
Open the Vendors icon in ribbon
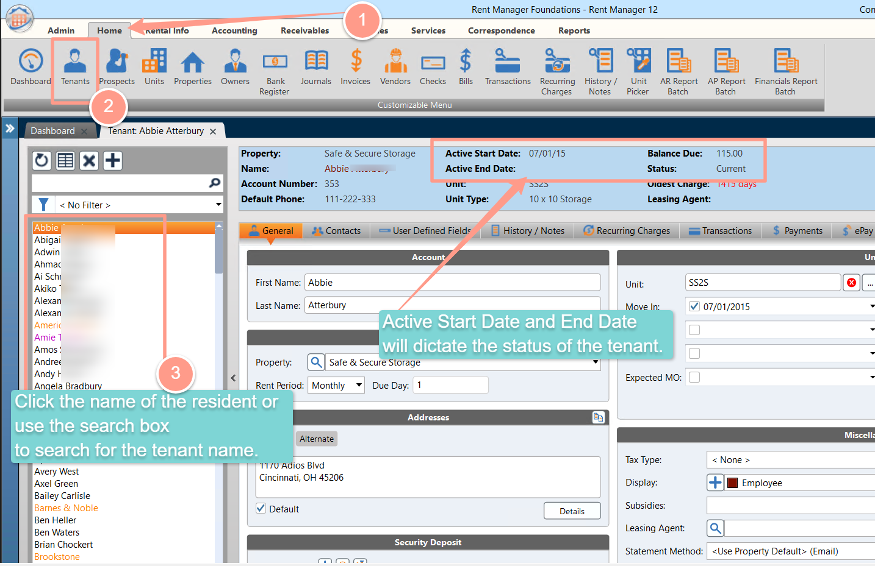395,68
